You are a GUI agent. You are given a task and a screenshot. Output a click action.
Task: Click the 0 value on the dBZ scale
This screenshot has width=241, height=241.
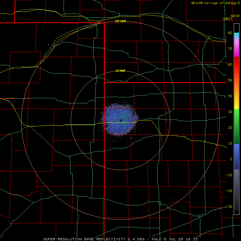click(231, 159)
